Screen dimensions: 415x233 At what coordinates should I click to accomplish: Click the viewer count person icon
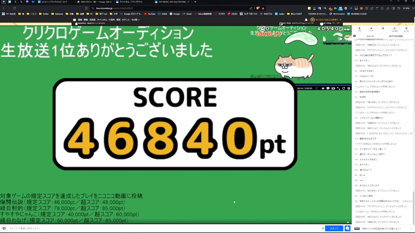(359, 29)
